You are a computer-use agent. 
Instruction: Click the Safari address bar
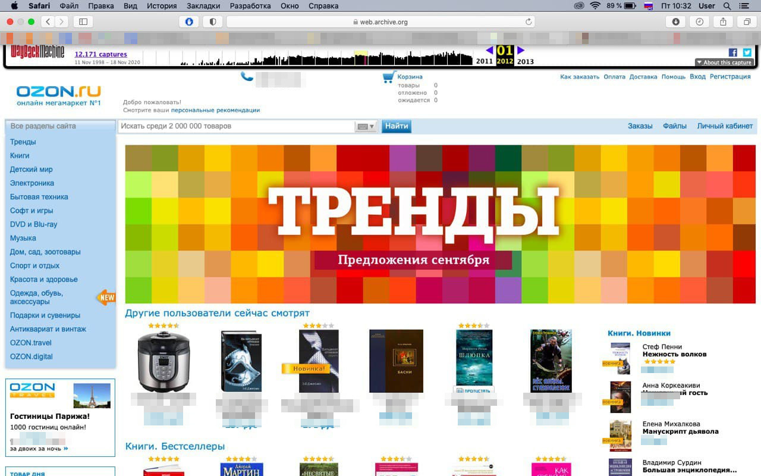tap(380, 22)
